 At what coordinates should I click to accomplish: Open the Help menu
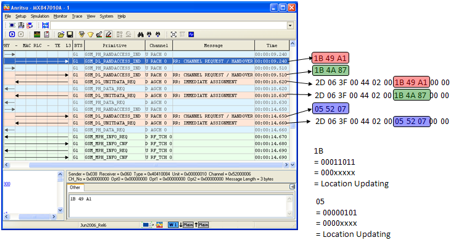[122, 17]
